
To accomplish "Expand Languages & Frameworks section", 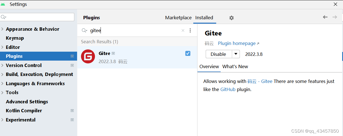I will pyautogui.click(x=3, y=83).
